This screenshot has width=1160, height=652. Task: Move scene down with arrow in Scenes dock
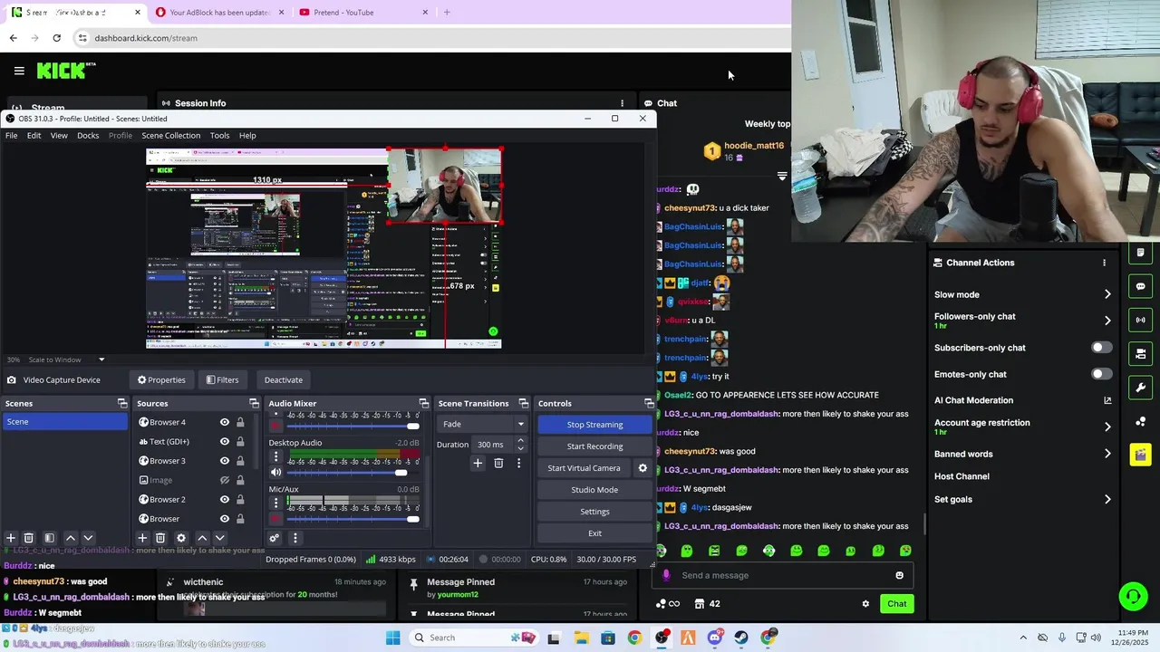(88, 538)
